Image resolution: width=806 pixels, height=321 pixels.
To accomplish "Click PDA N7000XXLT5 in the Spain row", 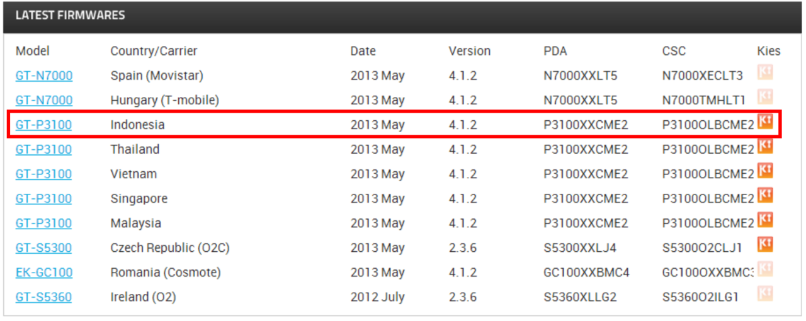I will click(581, 76).
